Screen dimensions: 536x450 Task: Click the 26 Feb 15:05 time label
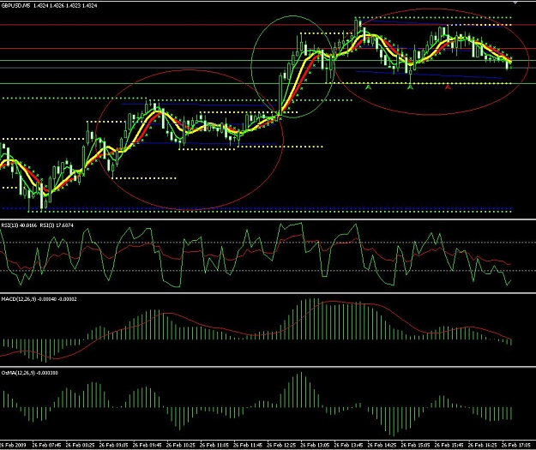(415, 445)
